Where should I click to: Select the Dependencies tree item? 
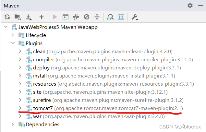point(42,125)
